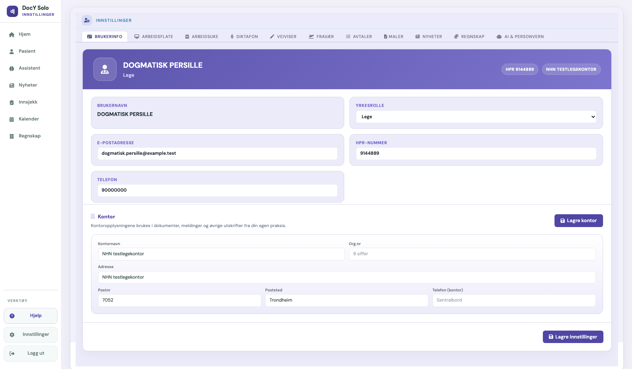Open Pasient in sidebar
632x369 pixels.
pyautogui.click(x=30, y=51)
